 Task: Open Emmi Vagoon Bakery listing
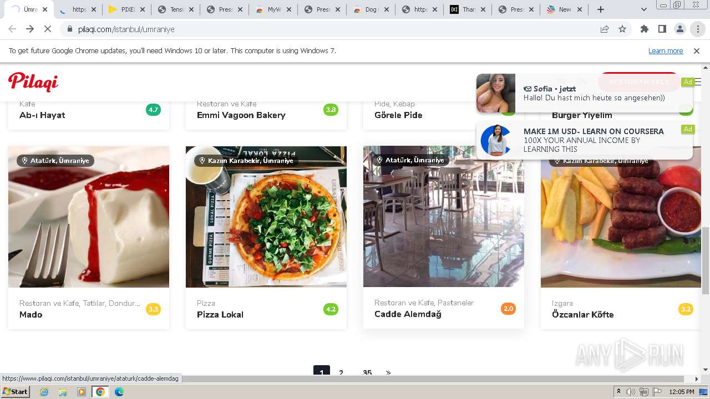click(241, 115)
